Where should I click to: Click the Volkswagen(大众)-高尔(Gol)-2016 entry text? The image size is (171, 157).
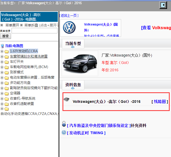(x=107, y=102)
